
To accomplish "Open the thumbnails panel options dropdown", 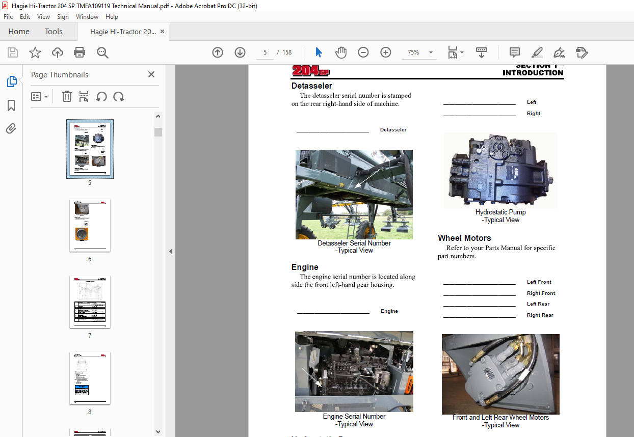I will click(39, 96).
